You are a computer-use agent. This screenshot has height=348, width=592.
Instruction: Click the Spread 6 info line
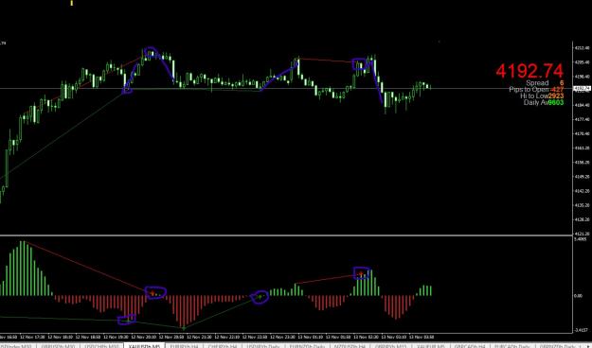click(545, 83)
